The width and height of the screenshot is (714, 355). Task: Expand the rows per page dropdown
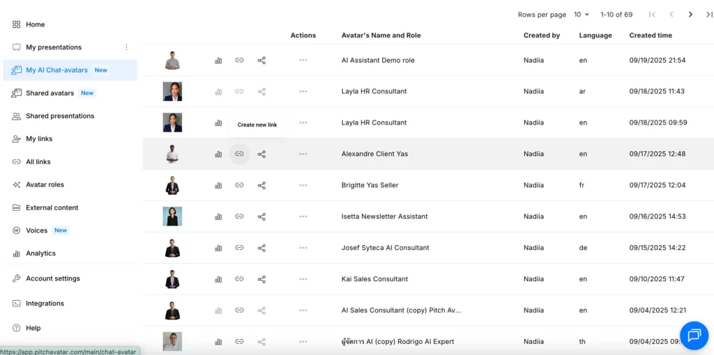(582, 15)
